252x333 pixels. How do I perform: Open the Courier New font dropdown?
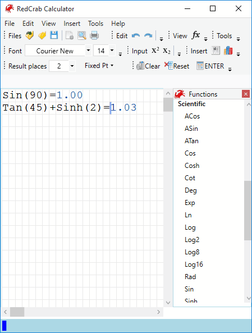(88, 51)
